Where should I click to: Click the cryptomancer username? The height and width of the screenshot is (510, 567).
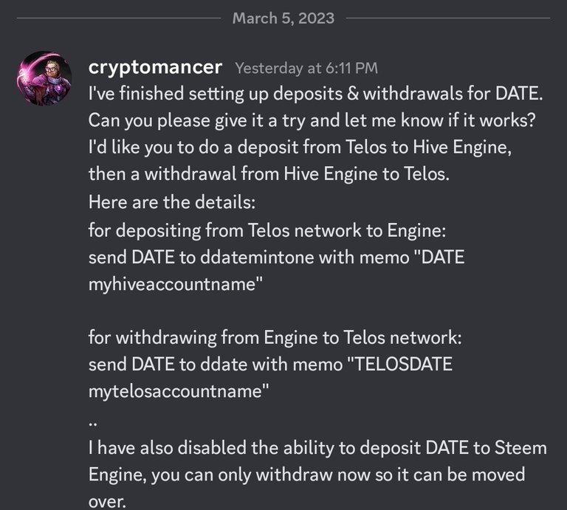[x=155, y=67]
